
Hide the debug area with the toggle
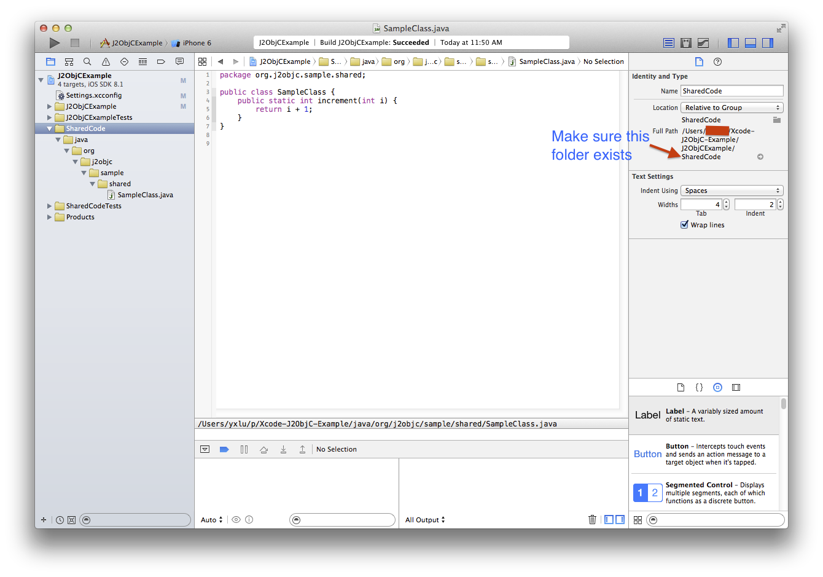pos(205,449)
